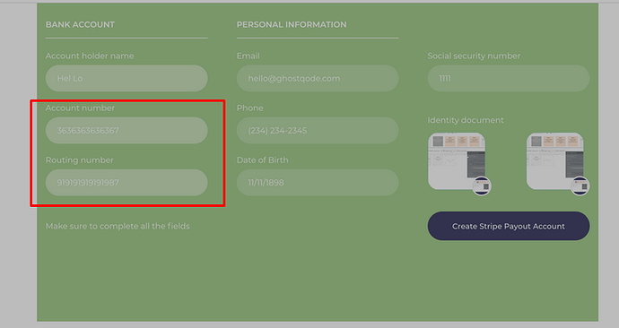Focus the Account holder name field
The height and width of the screenshot is (328, 619).
tap(126, 79)
